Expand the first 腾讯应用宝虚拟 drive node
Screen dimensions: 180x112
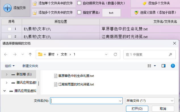click(x=7, y=83)
